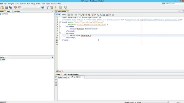Click the Find Next Occurrence icon
The image size is (184, 103).
(86, 15)
